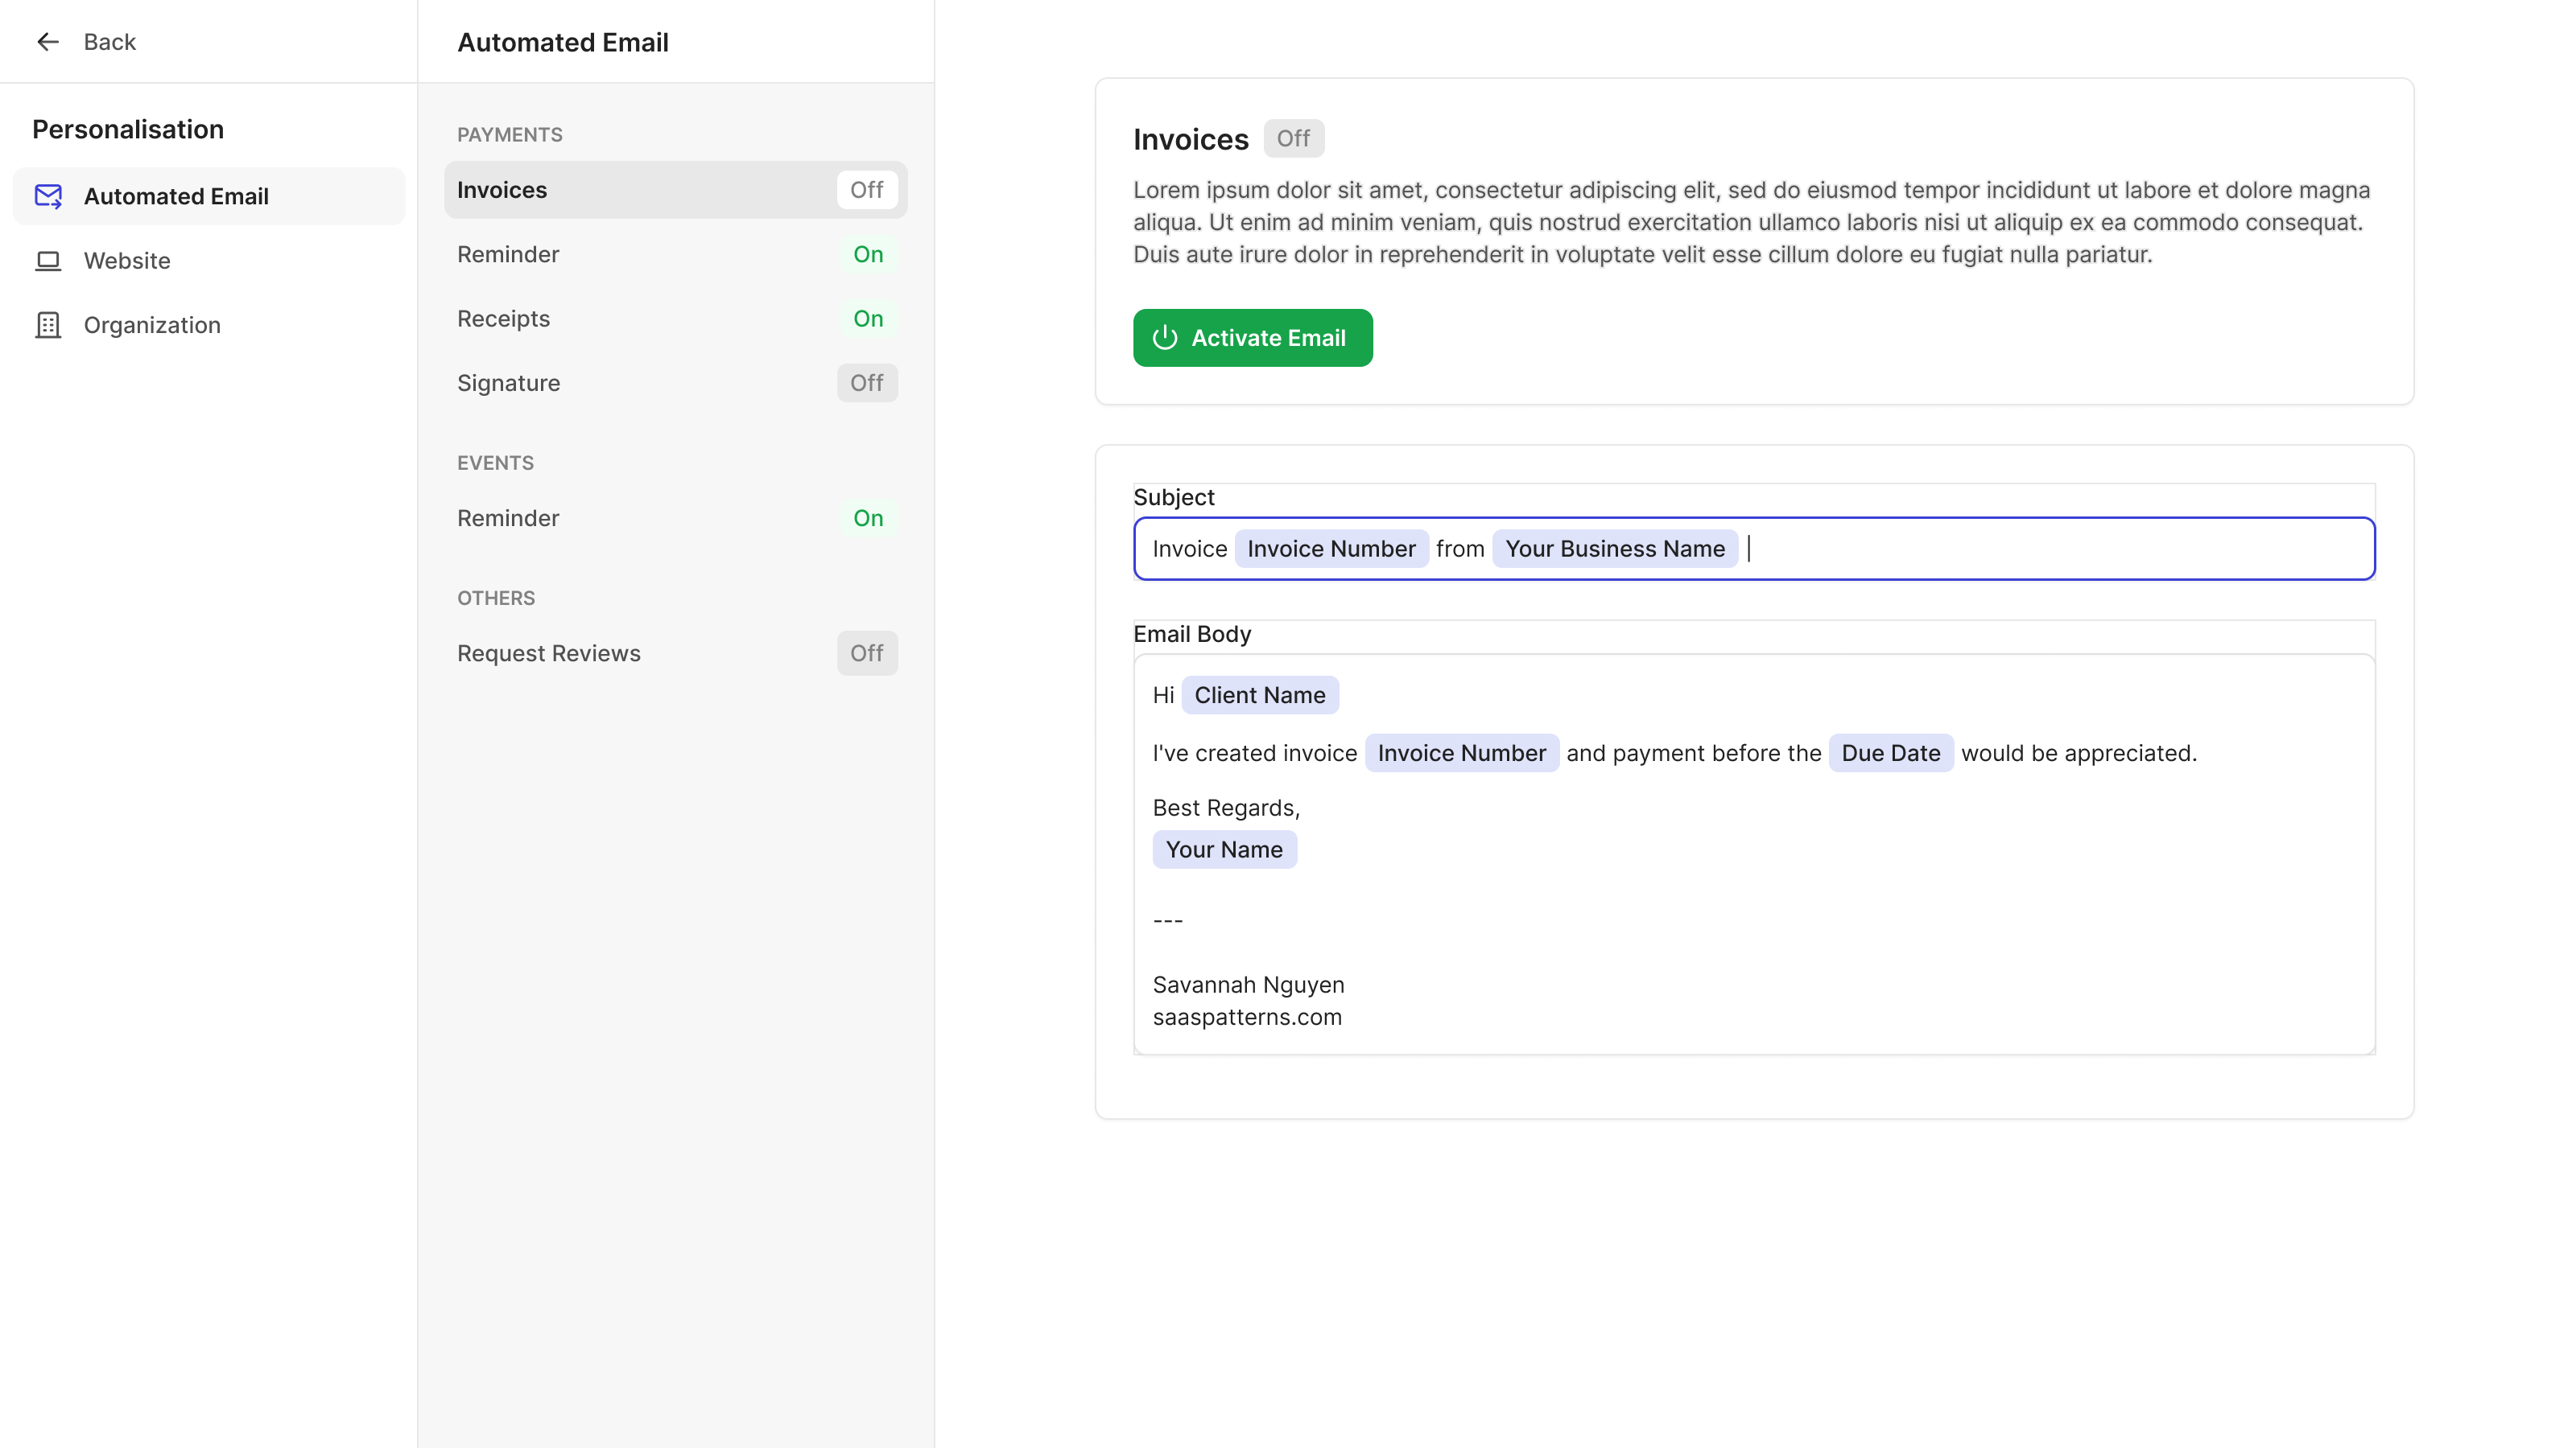Viewport: 2576px width, 1448px height.
Task: Select Invoices under Payments
Action: tap(676, 190)
